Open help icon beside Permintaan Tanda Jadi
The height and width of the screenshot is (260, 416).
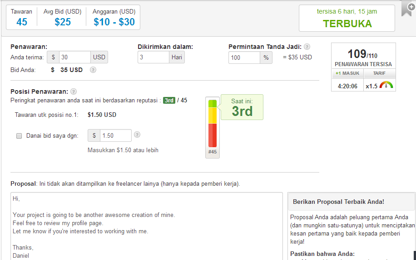click(x=307, y=47)
